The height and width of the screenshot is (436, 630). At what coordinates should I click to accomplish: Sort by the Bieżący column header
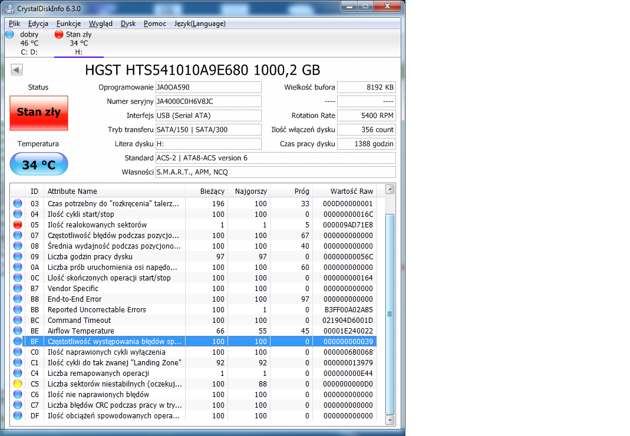207,191
